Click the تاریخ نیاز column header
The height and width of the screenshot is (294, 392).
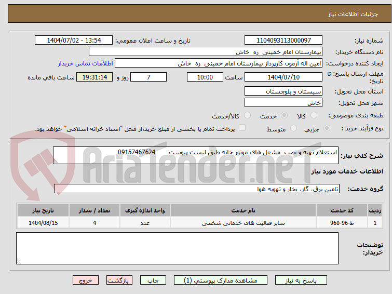pyautogui.click(x=43, y=210)
